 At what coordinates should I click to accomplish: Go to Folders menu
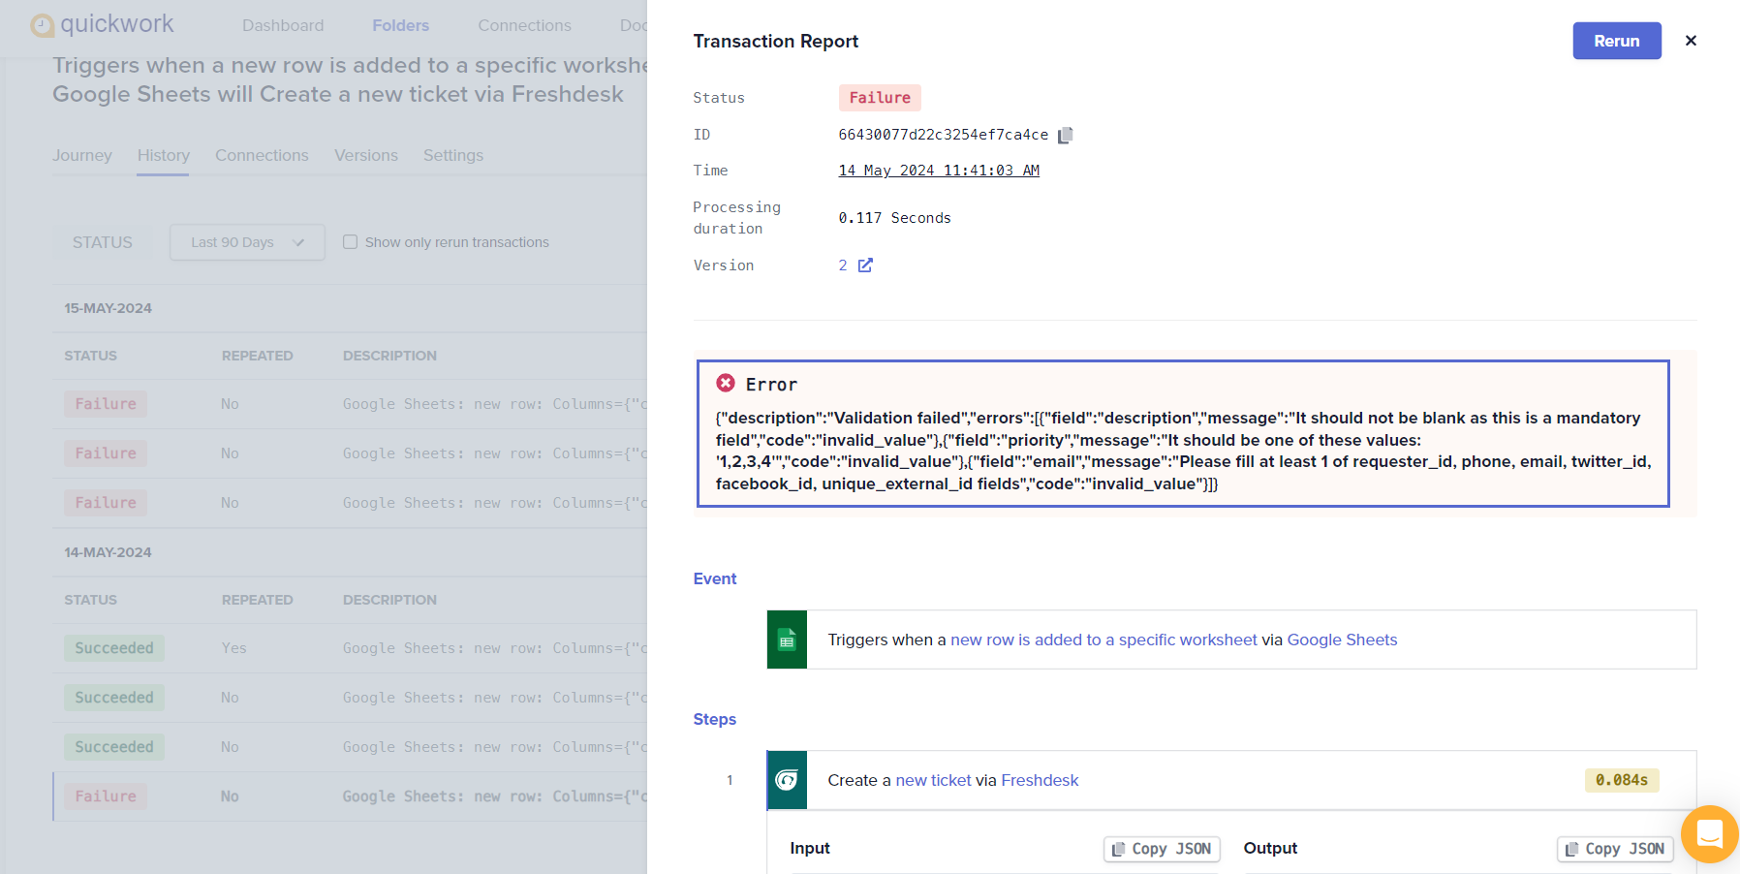coord(400,25)
